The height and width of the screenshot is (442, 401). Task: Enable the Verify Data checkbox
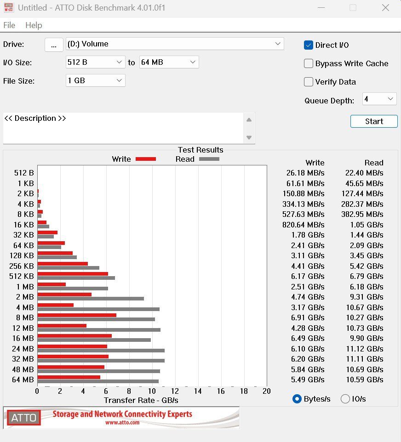pyautogui.click(x=309, y=82)
